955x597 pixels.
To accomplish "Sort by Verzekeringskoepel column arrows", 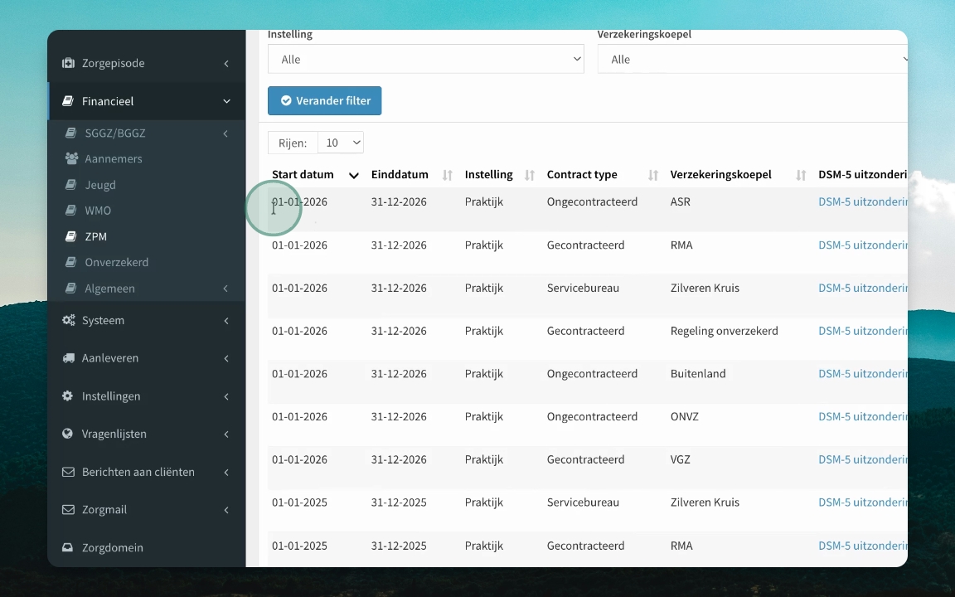I will [801, 176].
